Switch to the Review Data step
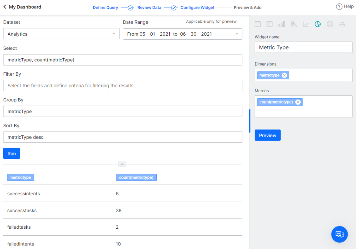This screenshot has width=356, height=249. point(149,7)
